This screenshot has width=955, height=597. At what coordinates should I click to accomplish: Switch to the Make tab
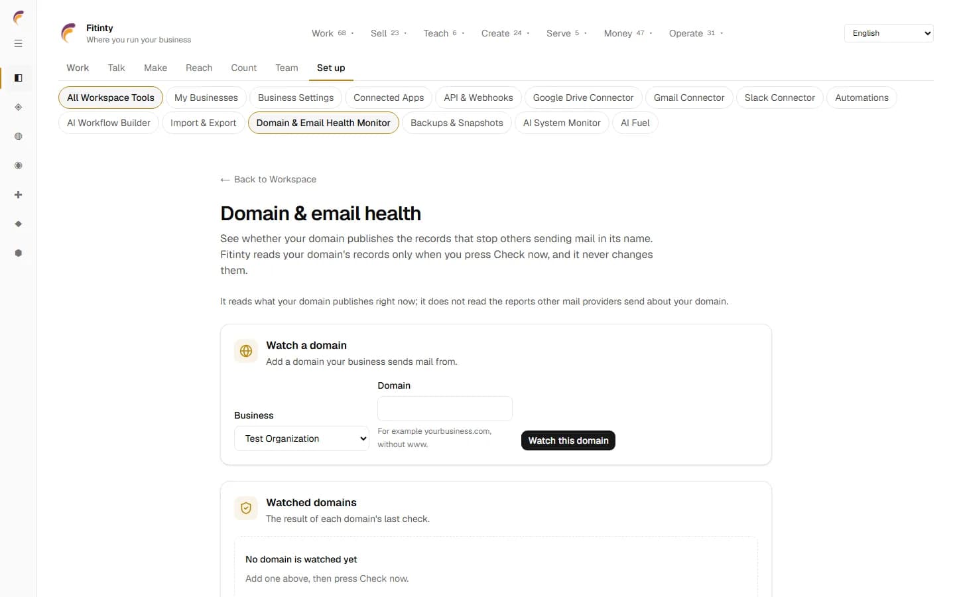(155, 68)
